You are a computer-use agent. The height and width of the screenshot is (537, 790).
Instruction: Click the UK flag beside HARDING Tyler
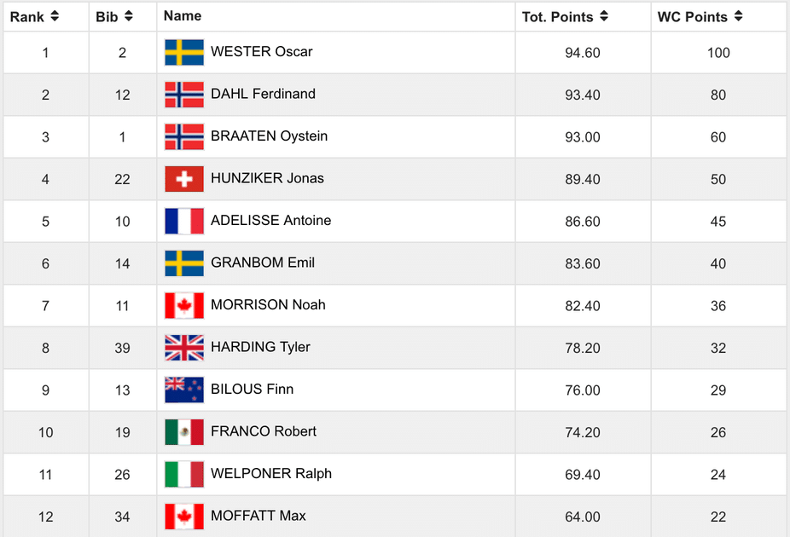(184, 348)
